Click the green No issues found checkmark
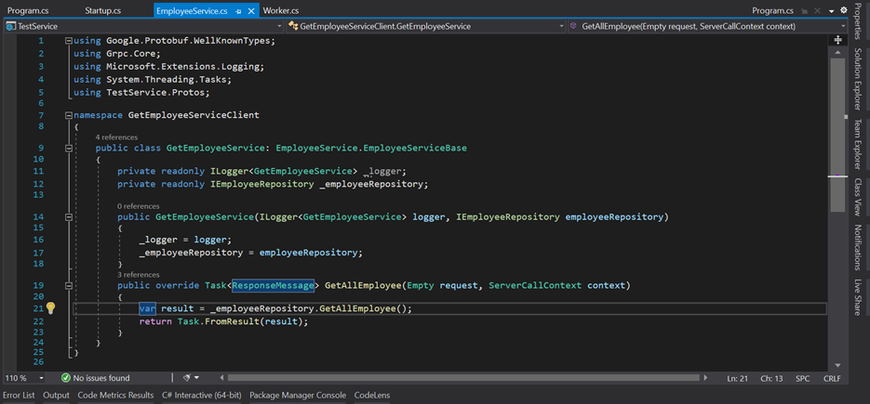 (x=66, y=378)
